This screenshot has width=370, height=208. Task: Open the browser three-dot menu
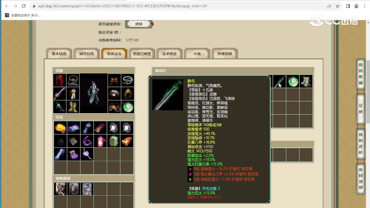[364, 6]
